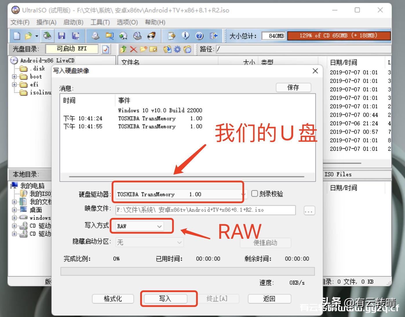Open the 启动(B) menu
The image size is (405, 317).
(73, 22)
